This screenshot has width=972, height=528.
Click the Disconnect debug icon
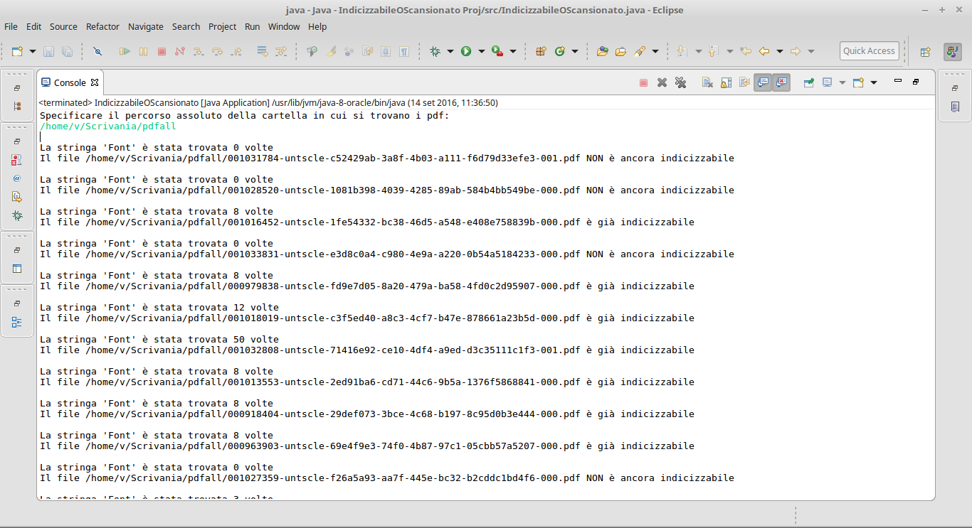pos(180,51)
